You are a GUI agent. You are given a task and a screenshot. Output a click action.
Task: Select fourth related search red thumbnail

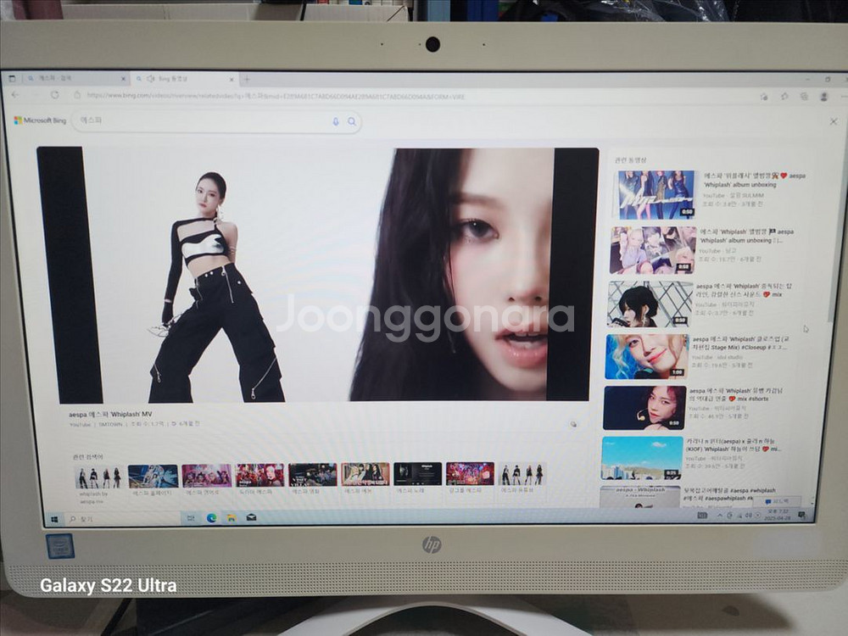click(x=259, y=476)
